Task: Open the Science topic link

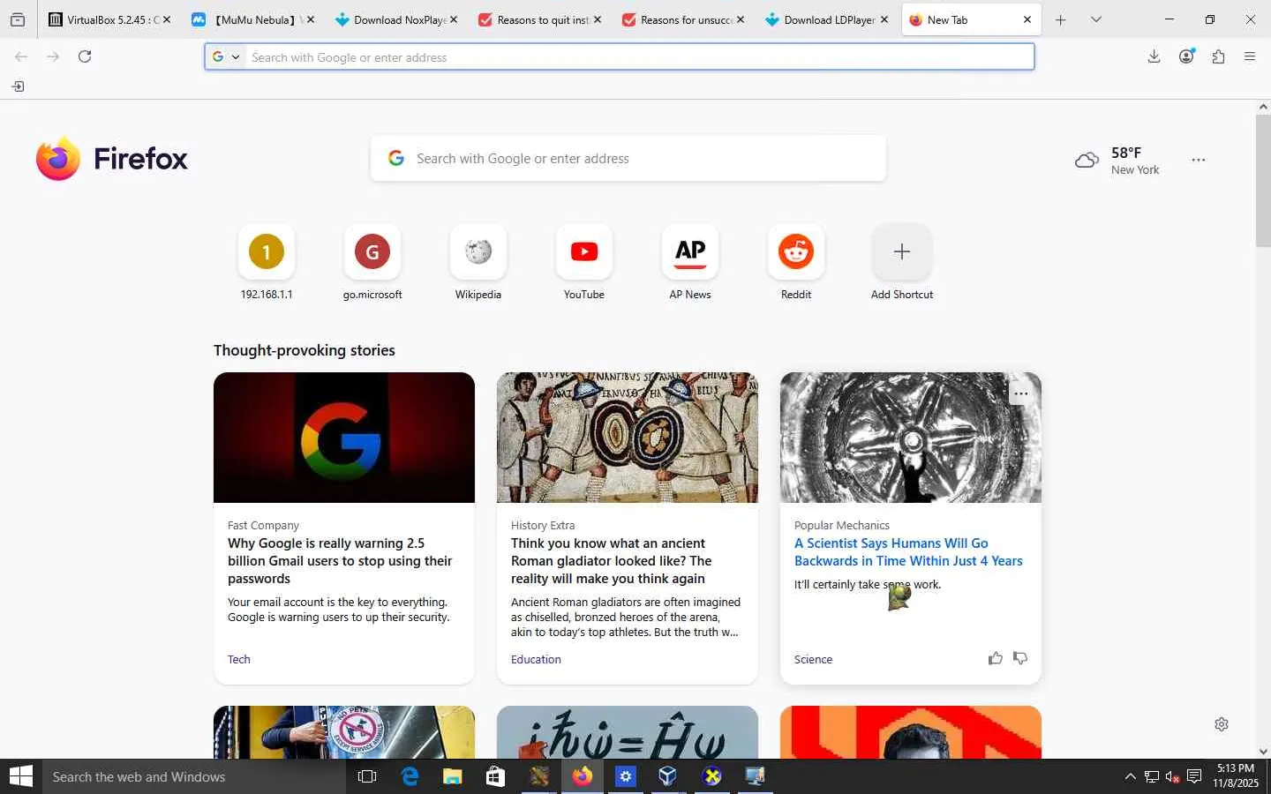Action: pos(813,659)
